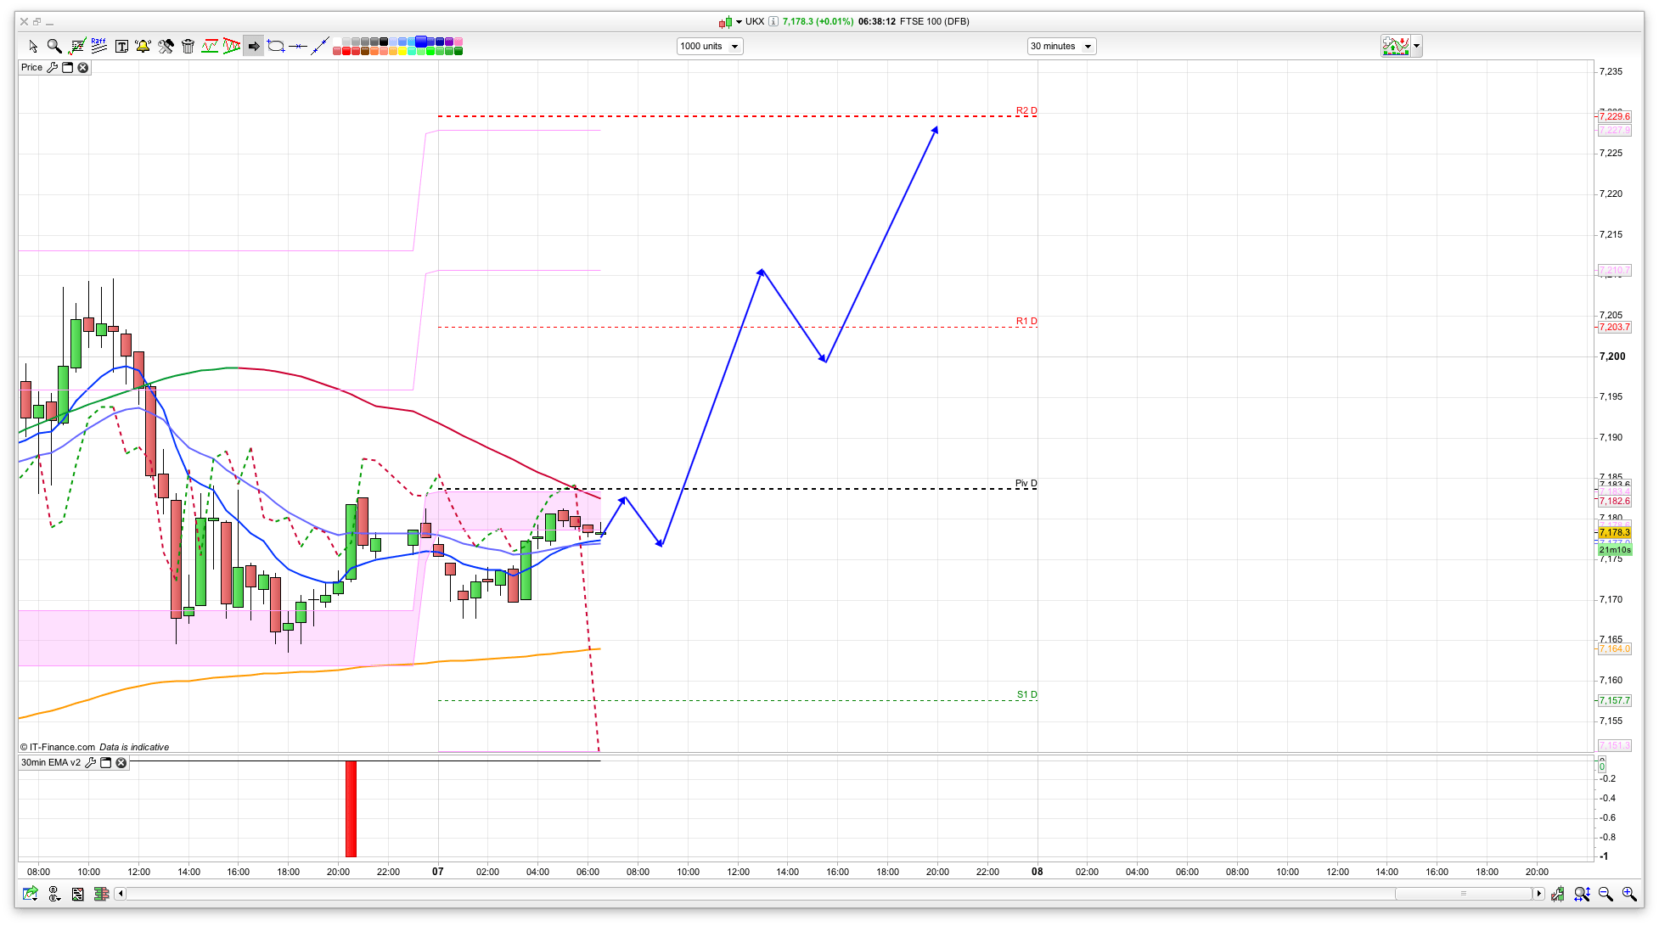
Task: Open the 1000 units dropdown
Action: coord(710,46)
